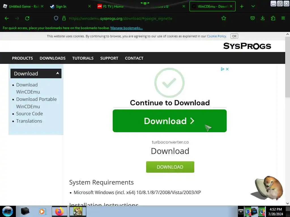Open the black box taskbar icon
The width and height of the screenshot is (290, 217).
[x=25, y=211]
